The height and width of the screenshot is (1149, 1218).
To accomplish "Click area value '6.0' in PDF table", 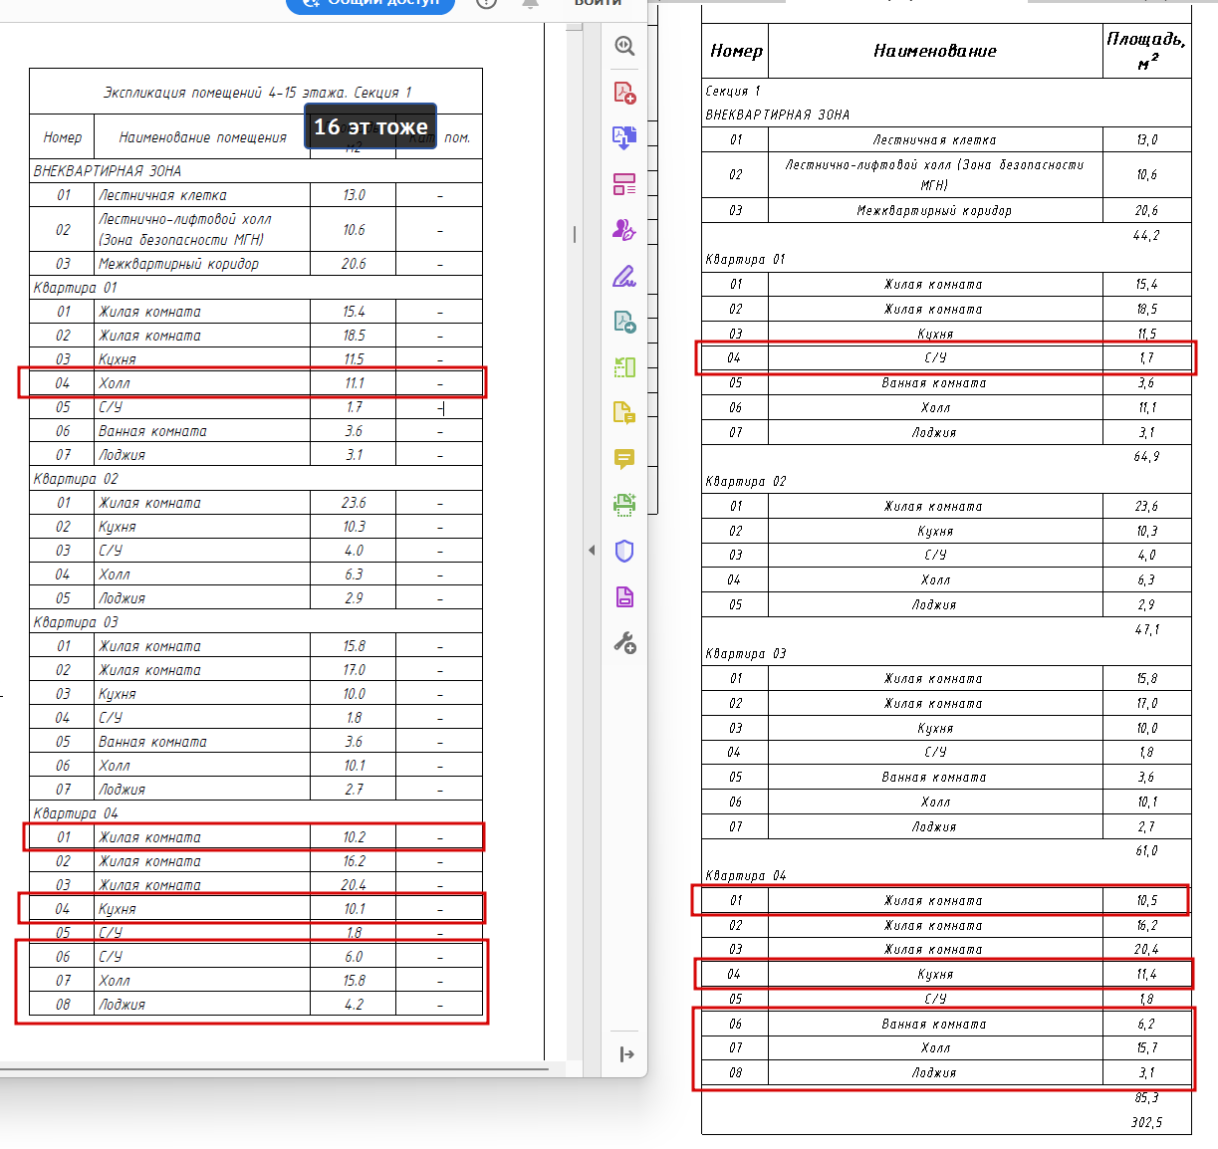I will [x=354, y=957].
